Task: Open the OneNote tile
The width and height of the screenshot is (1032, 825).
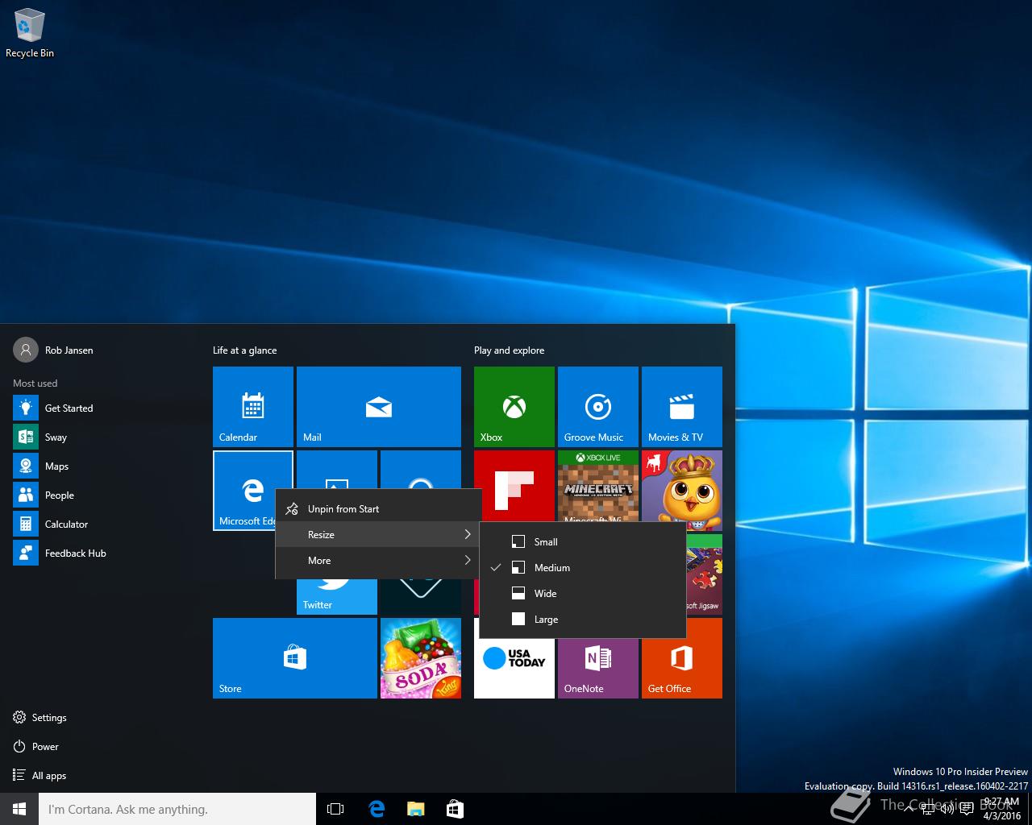Action: (598, 669)
